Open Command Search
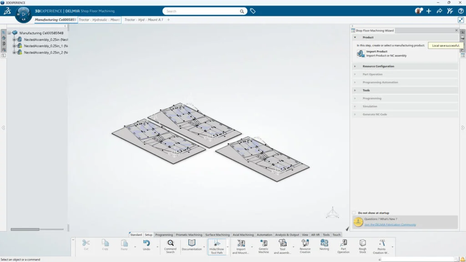This screenshot has height=262, width=466. click(170, 247)
